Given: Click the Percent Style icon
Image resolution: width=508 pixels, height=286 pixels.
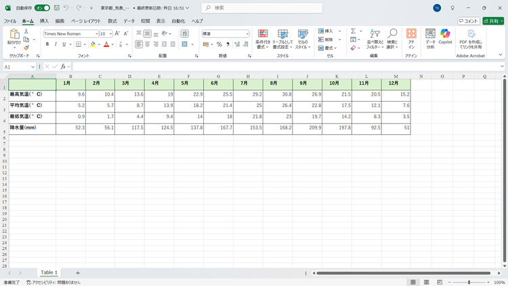Looking at the screenshot, I should [219, 44].
